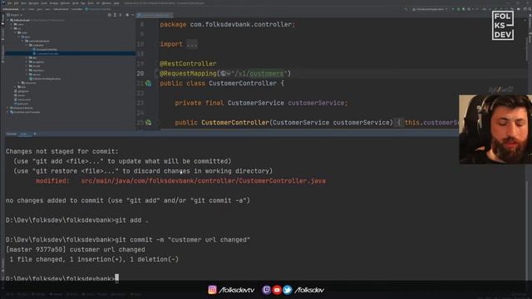Hide the Project tool window
This screenshot has width=532, height=299.
click(133, 15)
